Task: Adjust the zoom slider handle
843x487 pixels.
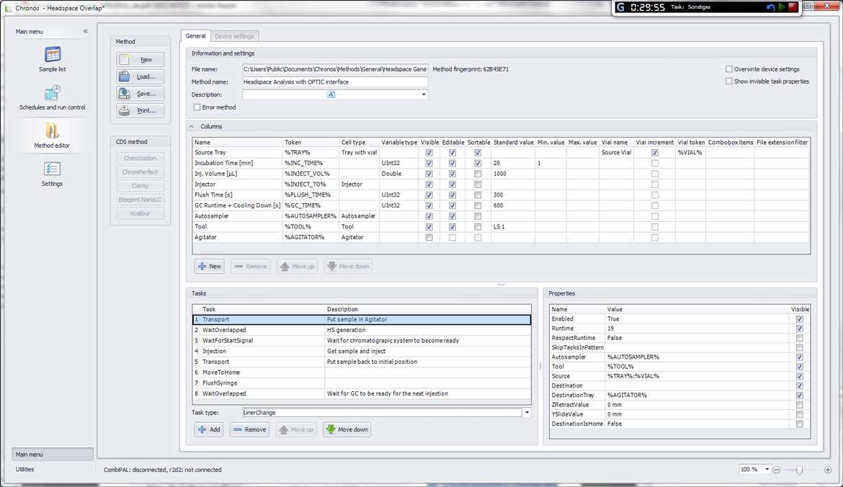Action: [800, 470]
